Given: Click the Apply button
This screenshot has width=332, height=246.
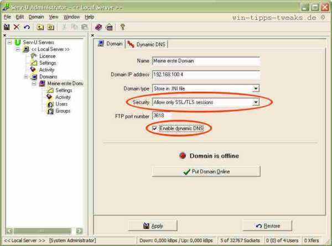Looking at the screenshot, I should coord(153,226).
